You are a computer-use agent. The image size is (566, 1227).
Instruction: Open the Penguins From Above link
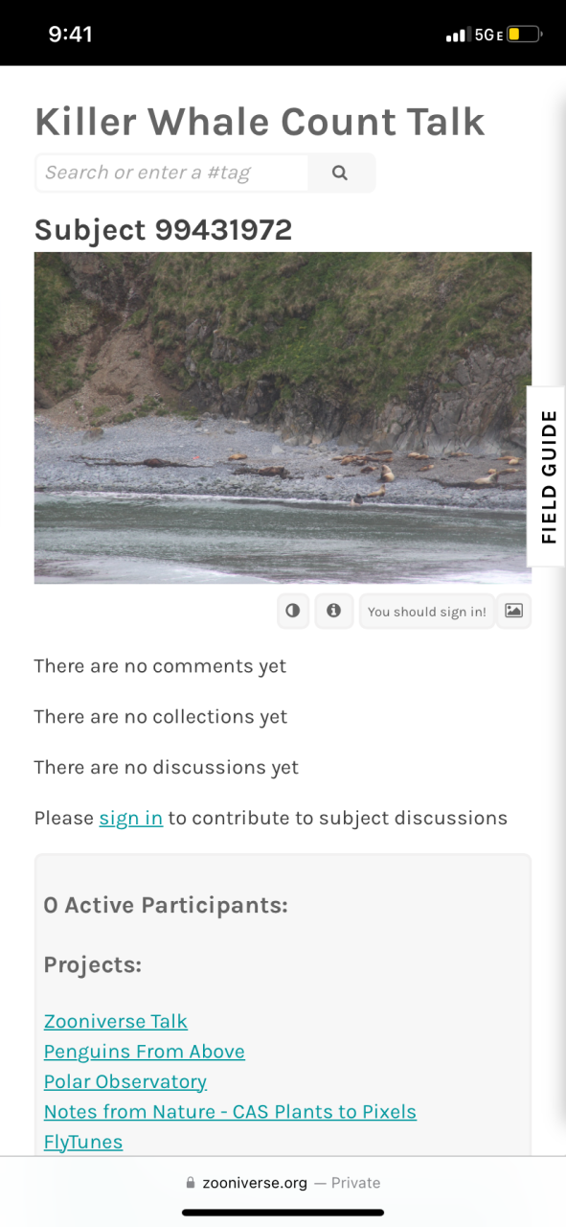click(x=145, y=1052)
